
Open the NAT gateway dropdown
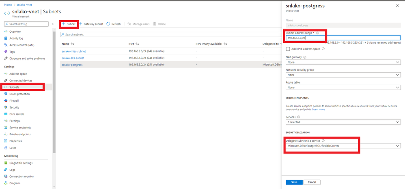click(343, 62)
